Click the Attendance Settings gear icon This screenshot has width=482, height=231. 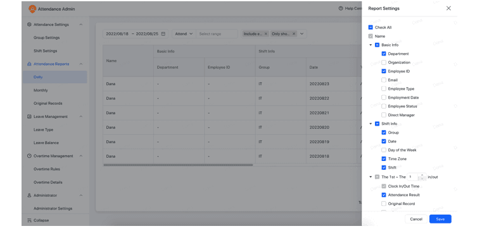click(29, 25)
